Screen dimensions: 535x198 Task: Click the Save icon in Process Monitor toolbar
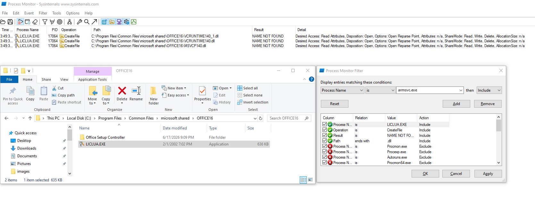pyautogui.click(x=10, y=22)
